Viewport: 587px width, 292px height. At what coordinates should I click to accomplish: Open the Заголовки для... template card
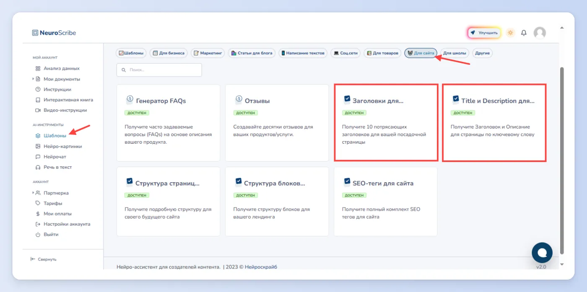(386, 122)
